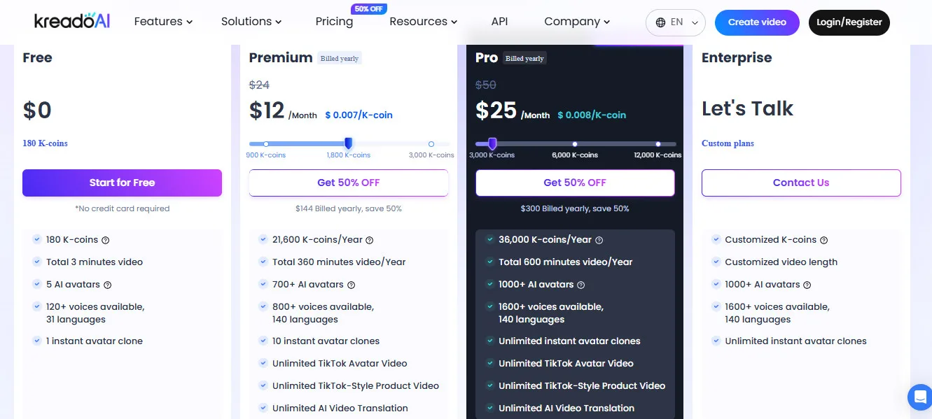Click the info icon next to 700+ AI avatars
Viewport: 932px width, 419px height.
coord(351,285)
